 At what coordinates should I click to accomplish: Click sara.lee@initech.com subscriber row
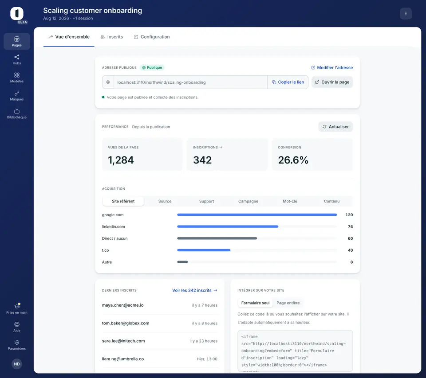pyautogui.click(x=160, y=341)
